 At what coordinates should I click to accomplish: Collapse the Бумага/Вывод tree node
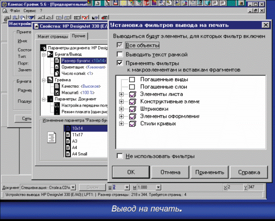(43, 55)
